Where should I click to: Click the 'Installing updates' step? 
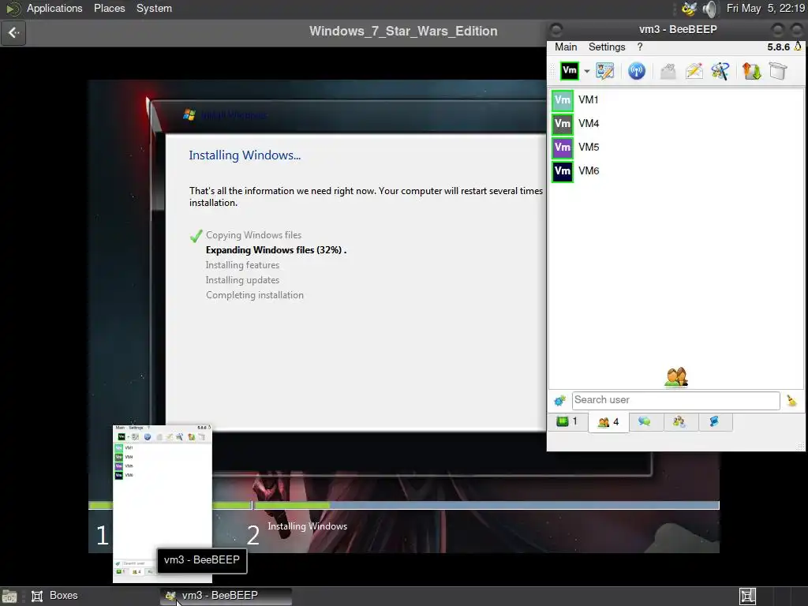(x=242, y=280)
